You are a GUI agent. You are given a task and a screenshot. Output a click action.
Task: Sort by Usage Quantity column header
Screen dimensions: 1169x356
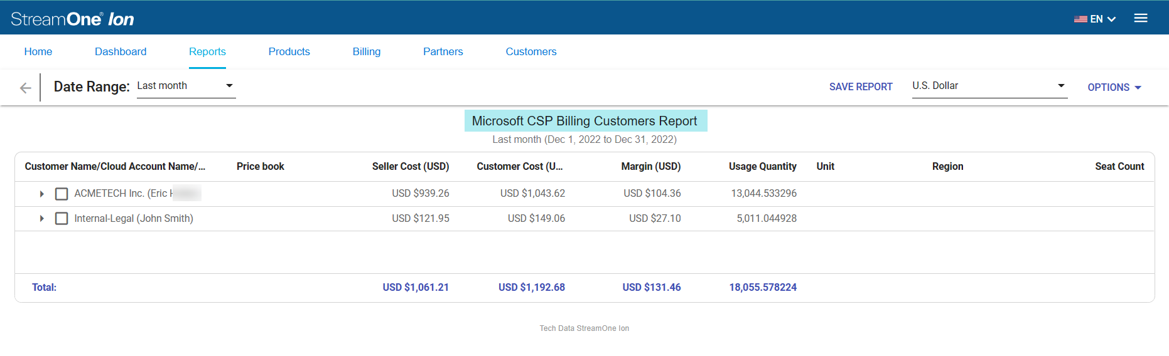click(x=763, y=167)
